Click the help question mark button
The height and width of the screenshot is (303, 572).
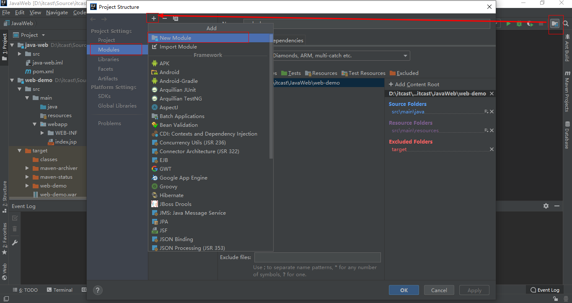click(x=97, y=290)
